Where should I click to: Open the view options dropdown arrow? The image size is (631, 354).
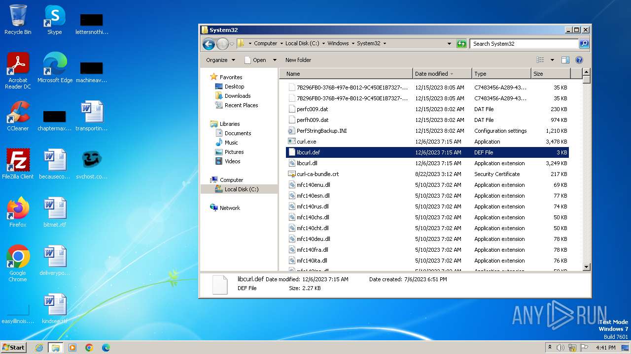tap(552, 60)
